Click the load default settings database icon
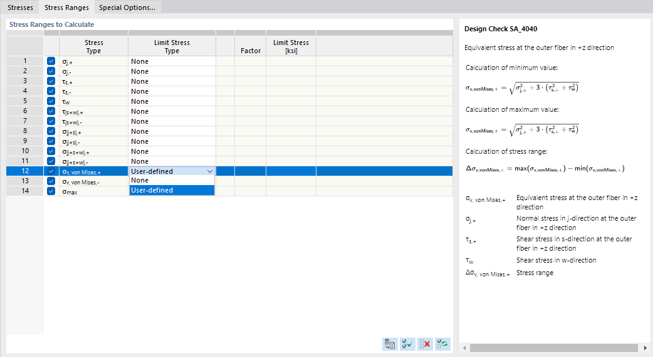Screen dimensions: 653x357 pos(390,344)
